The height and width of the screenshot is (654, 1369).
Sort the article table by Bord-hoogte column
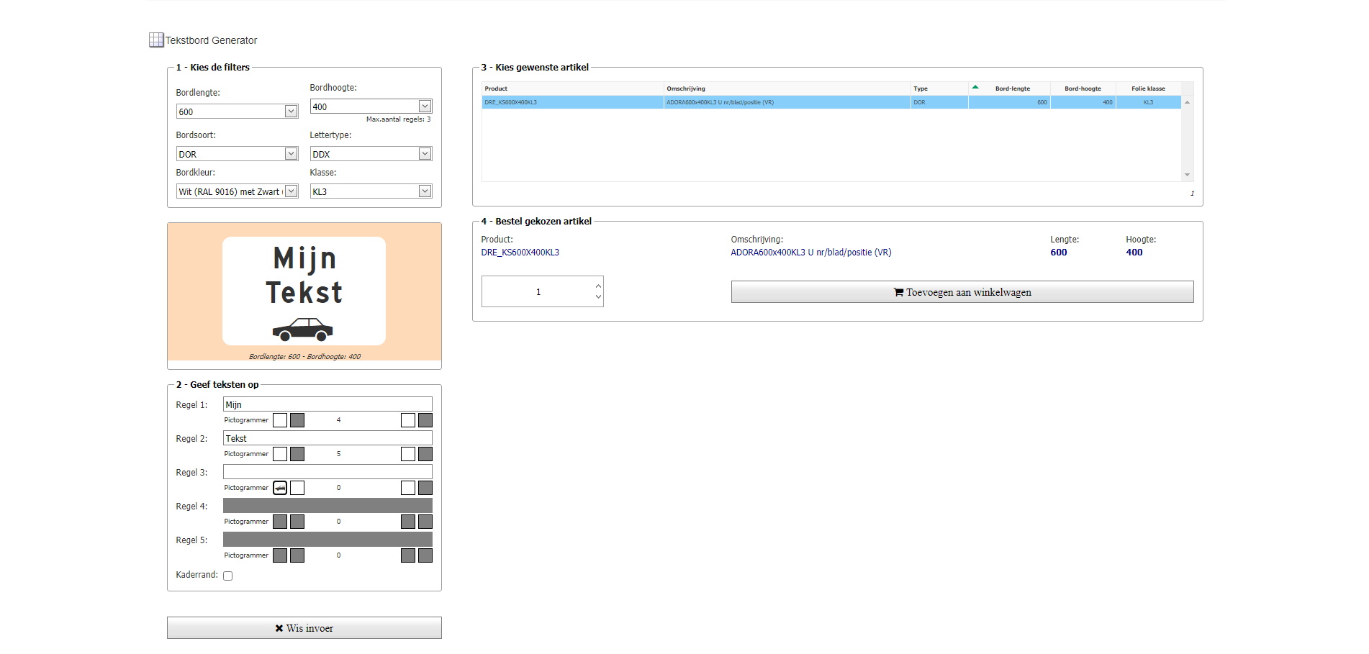pyautogui.click(x=1083, y=88)
